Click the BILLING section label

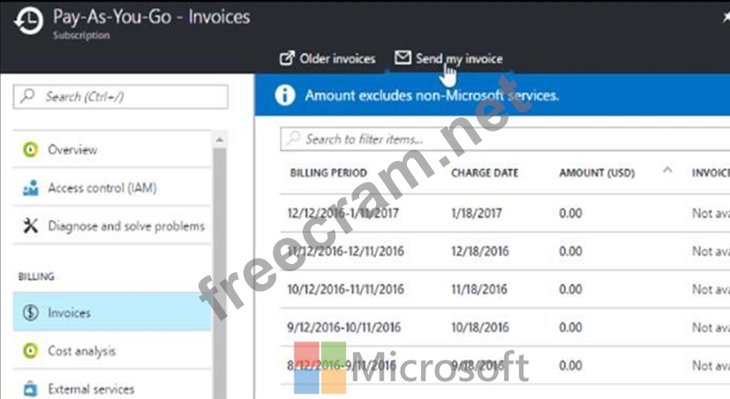[36, 276]
